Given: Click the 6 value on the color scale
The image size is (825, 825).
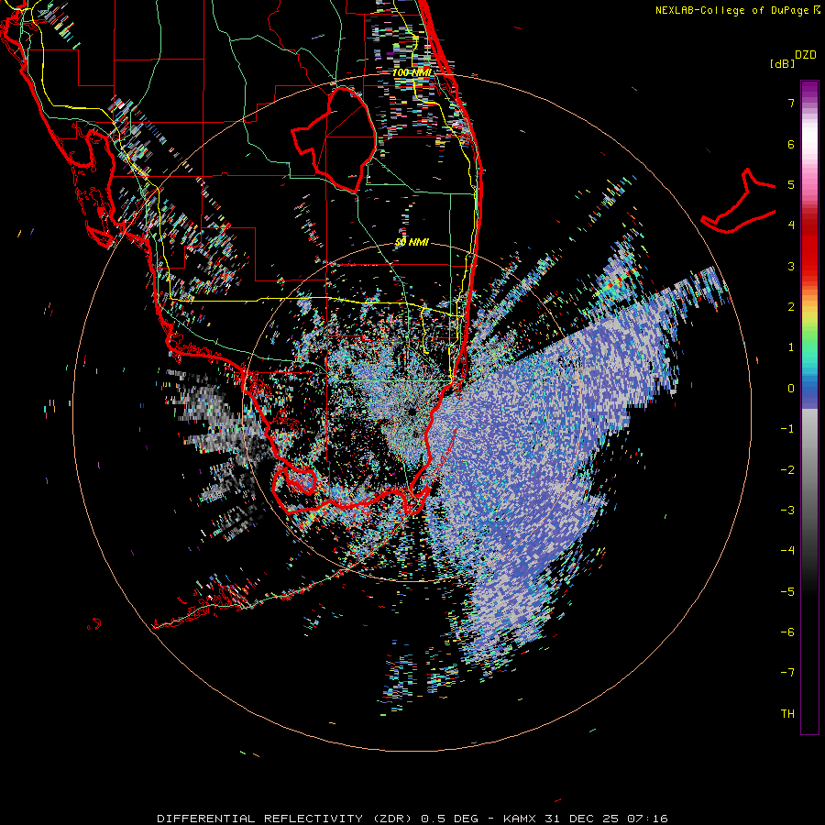Looking at the screenshot, I should click(791, 144).
